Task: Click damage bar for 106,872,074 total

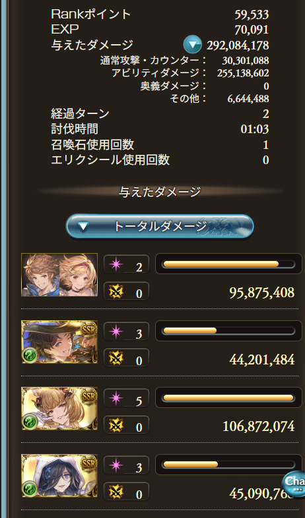Action: pos(228,398)
